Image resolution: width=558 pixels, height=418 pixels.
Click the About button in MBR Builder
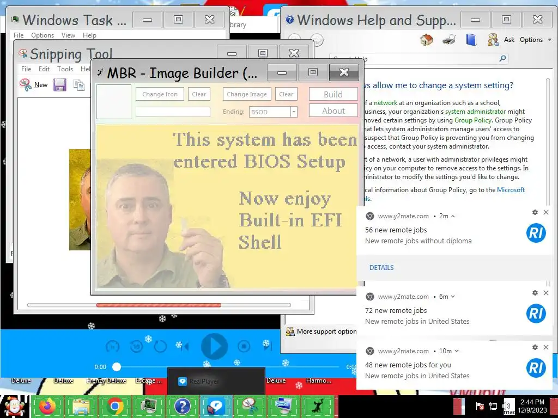(x=333, y=110)
